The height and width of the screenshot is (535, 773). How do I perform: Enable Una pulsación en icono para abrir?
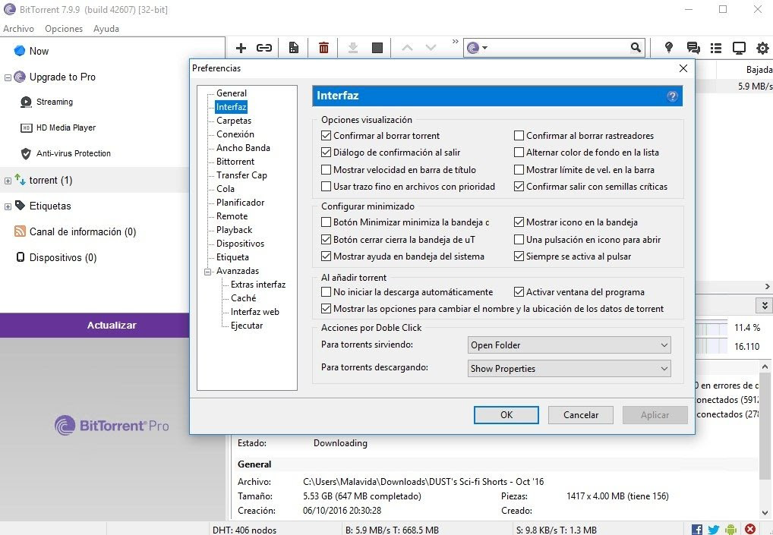[519, 239]
